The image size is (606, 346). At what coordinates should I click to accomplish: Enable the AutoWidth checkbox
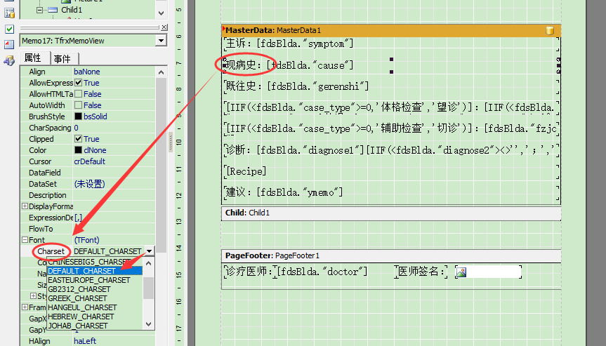(x=78, y=105)
